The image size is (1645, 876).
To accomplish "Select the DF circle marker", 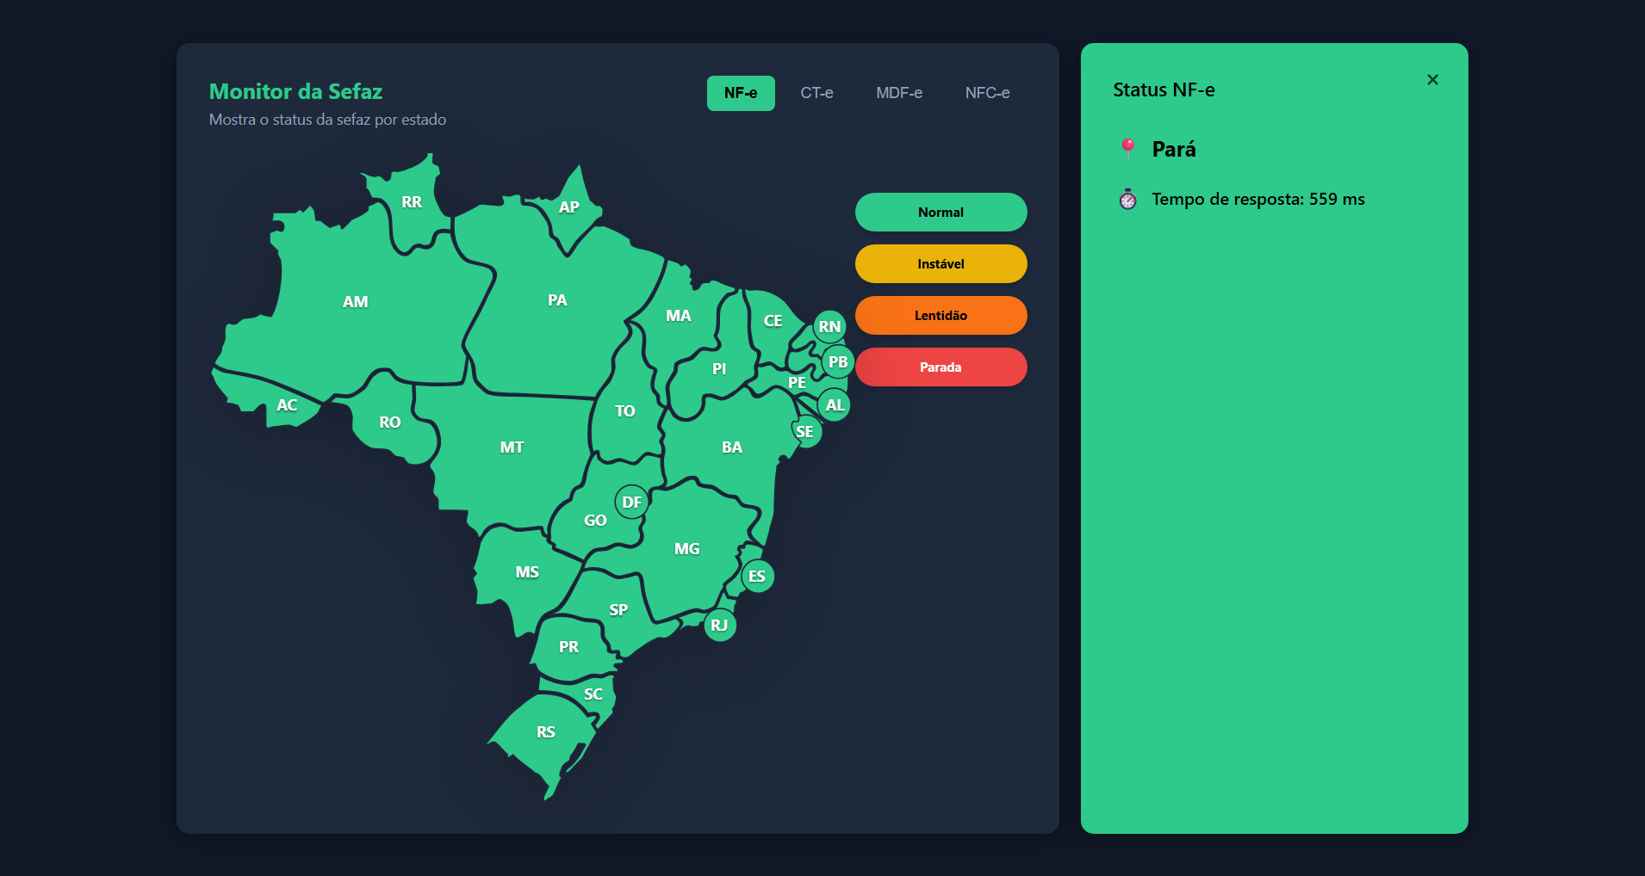I will click(631, 502).
